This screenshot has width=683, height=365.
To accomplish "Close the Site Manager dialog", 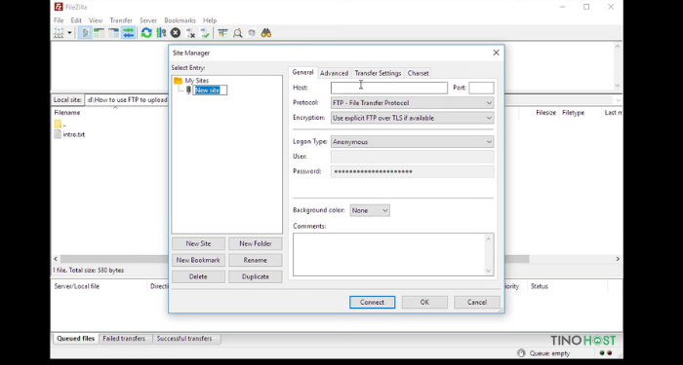I will pos(496,53).
